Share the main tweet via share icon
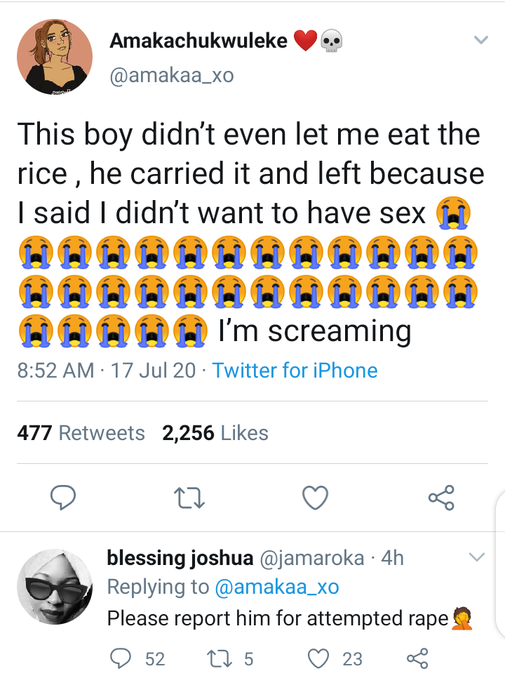This screenshot has height=678, width=505. pyautogui.click(x=441, y=498)
